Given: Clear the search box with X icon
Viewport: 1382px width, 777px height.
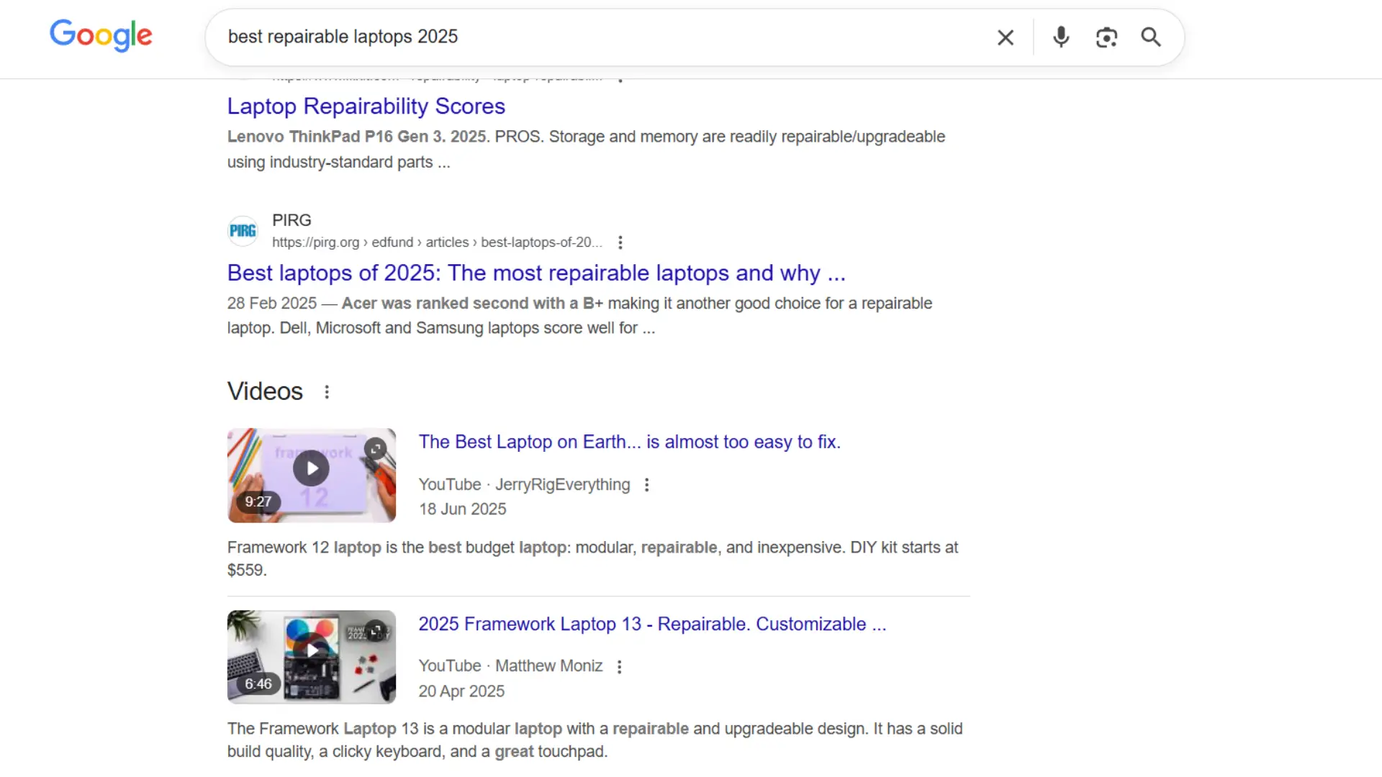Looking at the screenshot, I should 1006,37.
